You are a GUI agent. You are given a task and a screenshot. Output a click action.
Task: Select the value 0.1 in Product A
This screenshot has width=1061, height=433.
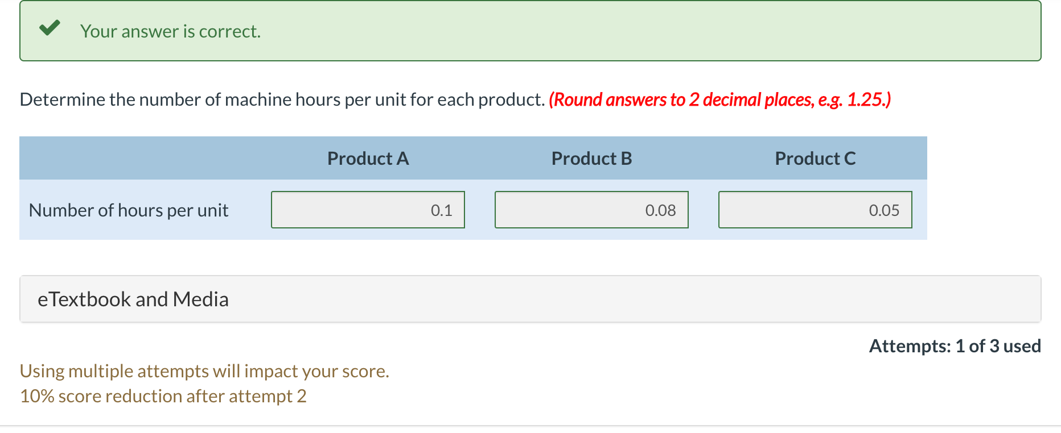tap(441, 210)
